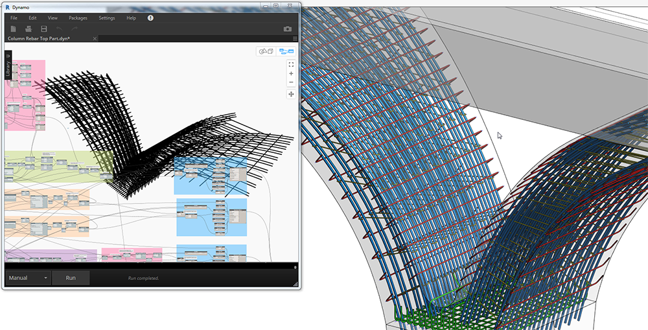Click the Dynamo window title
Viewport: 648px width, 330px height.
(x=21, y=7)
